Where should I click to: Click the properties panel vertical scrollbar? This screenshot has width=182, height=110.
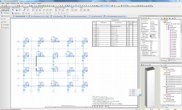(159, 38)
